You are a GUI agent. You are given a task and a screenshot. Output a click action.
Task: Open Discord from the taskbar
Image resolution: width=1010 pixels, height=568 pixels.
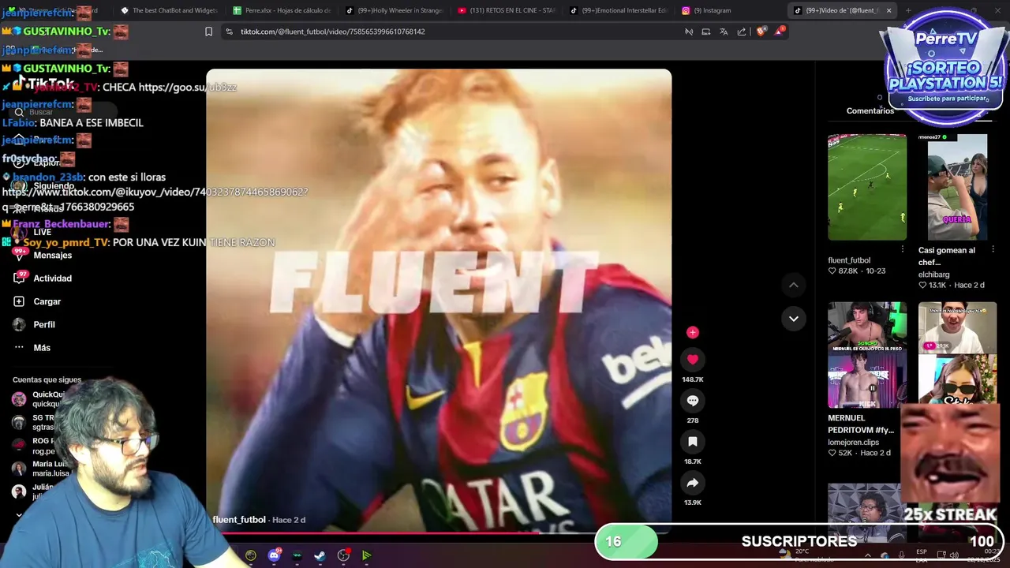[x=274, y=555]
